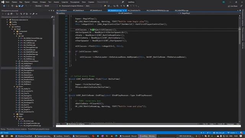The width and height of the screenshot is (245, 138).
Task: Open the PowerShell для разработчиков tab
Action: [39, 129]
